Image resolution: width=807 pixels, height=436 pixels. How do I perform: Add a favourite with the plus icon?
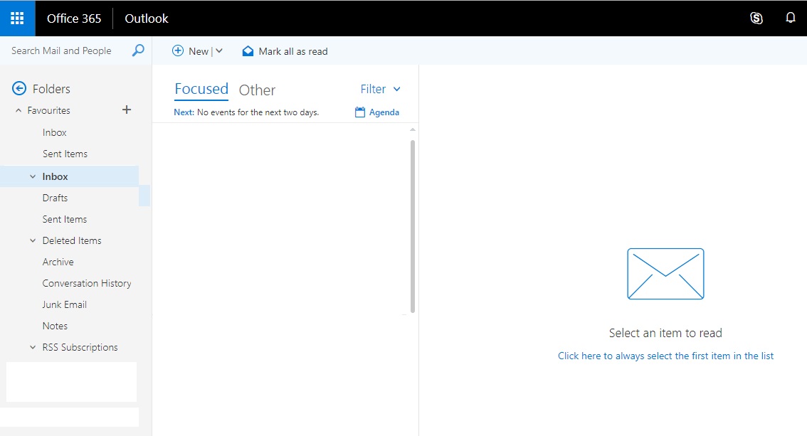(127, 110)
